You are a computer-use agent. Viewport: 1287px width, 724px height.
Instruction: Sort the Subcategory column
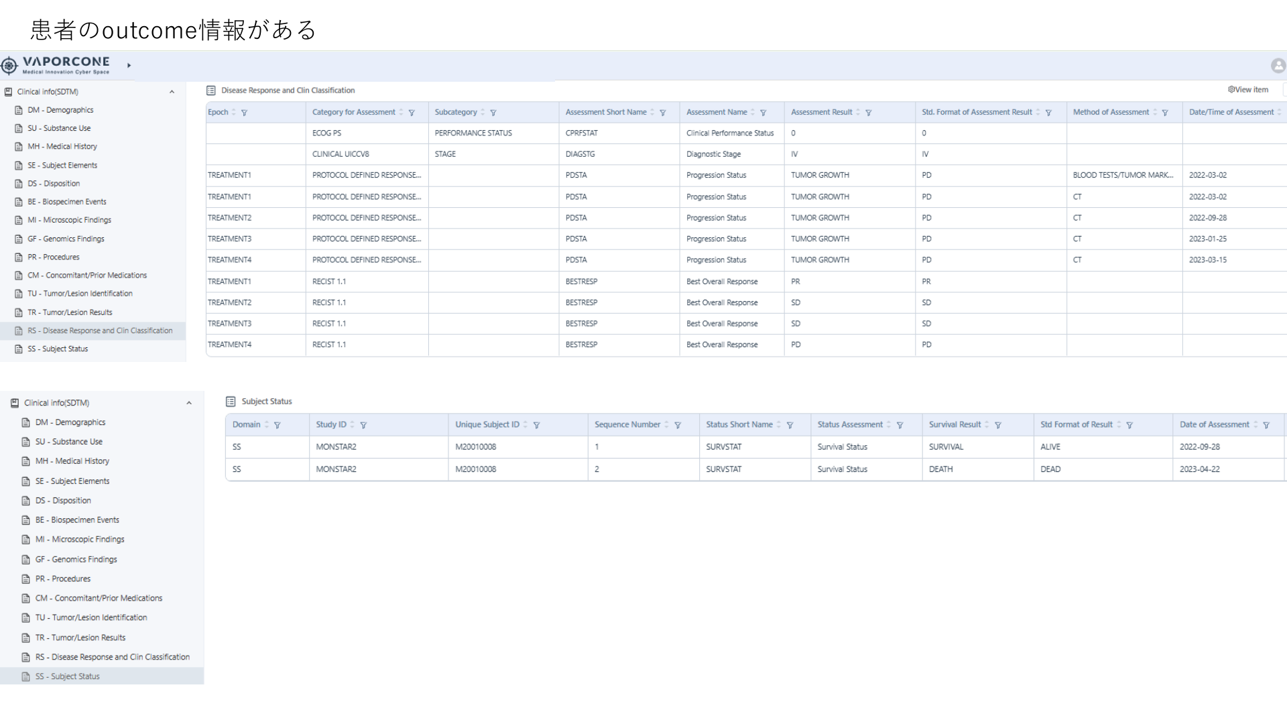483,112
